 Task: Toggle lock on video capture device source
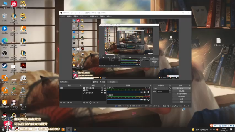(x=105, y=88)
